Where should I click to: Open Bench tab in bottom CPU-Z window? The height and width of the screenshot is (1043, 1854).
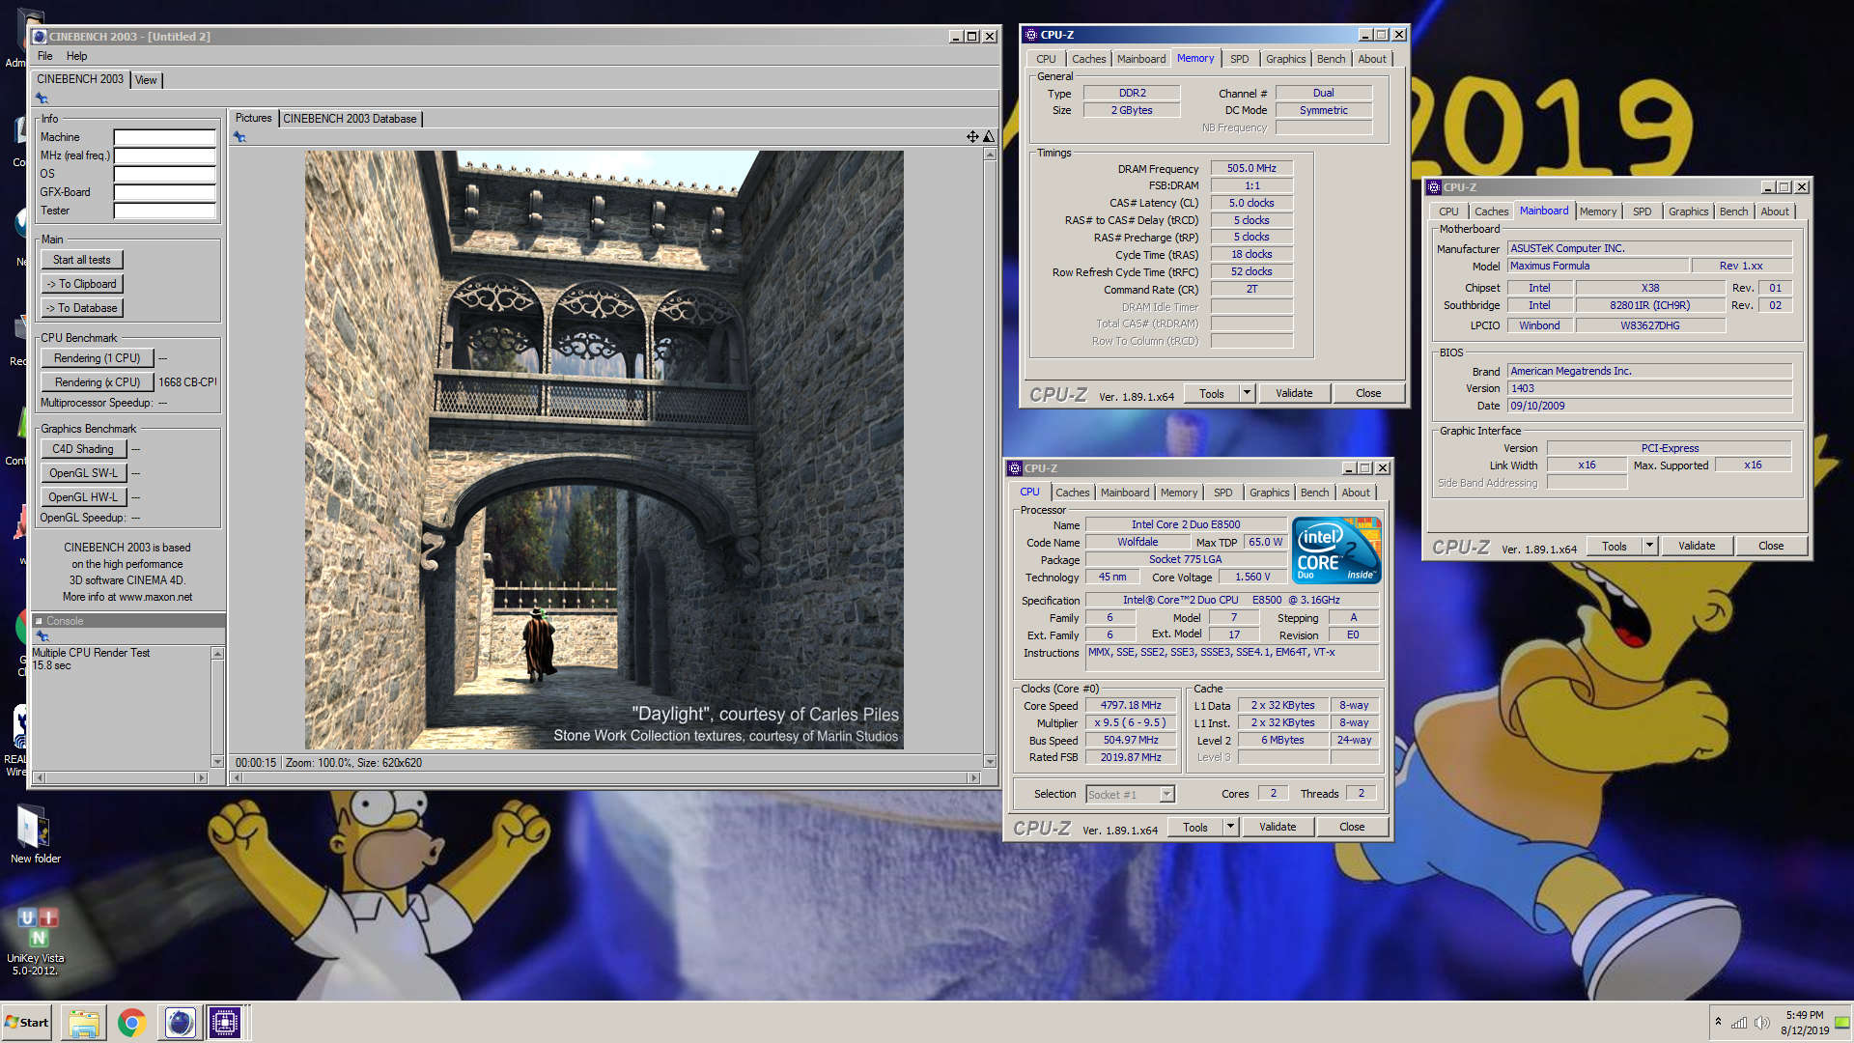[1314, 493]
